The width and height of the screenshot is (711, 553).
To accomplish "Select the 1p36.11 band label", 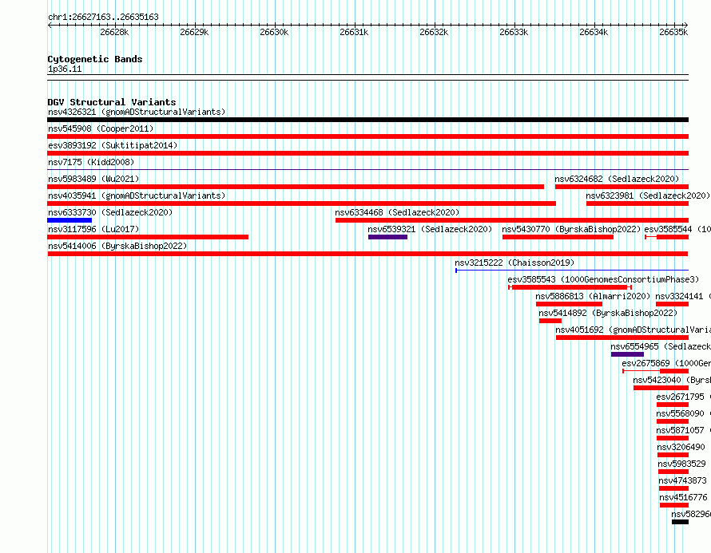I will 65,69.
